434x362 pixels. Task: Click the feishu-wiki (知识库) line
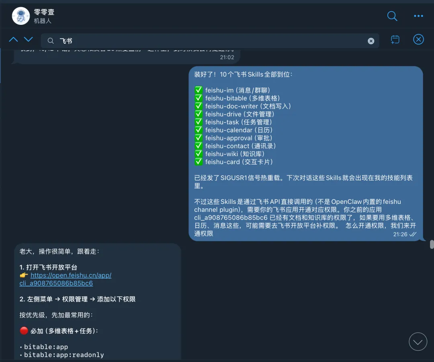pyautogui.click(x=235, y=154)
